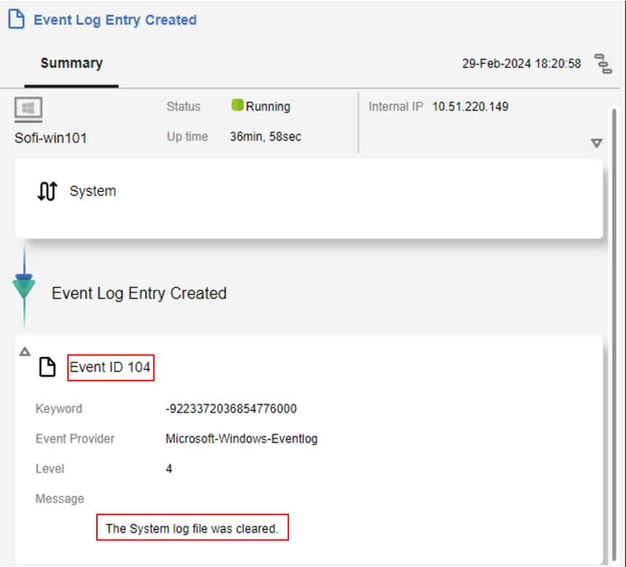
Task: Select the Keyword value -9223372036854776000
Action: click(231, 409)
